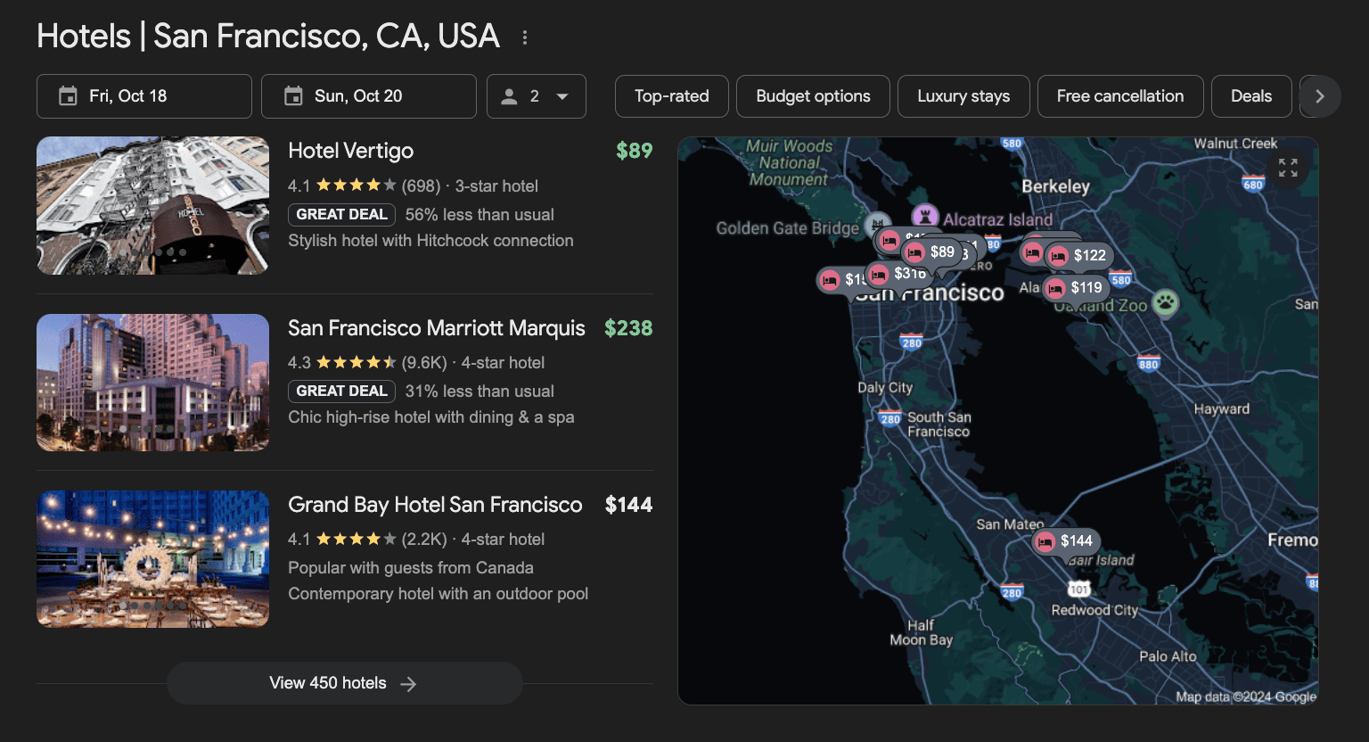The image size is (1369, 742).
Task: Click the Palo Alto label on the map
Action: click(1168, 656)
